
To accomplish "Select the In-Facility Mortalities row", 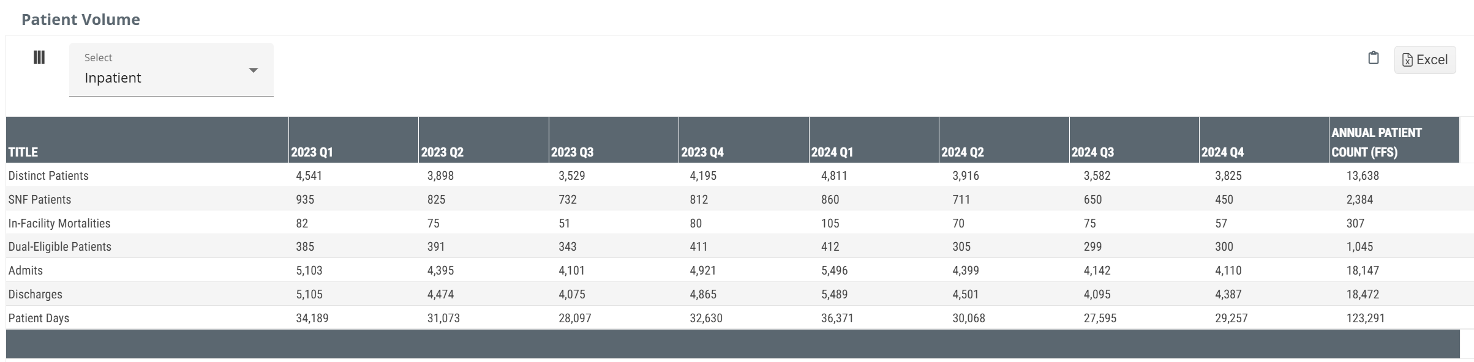I will [x=59, y=223].
